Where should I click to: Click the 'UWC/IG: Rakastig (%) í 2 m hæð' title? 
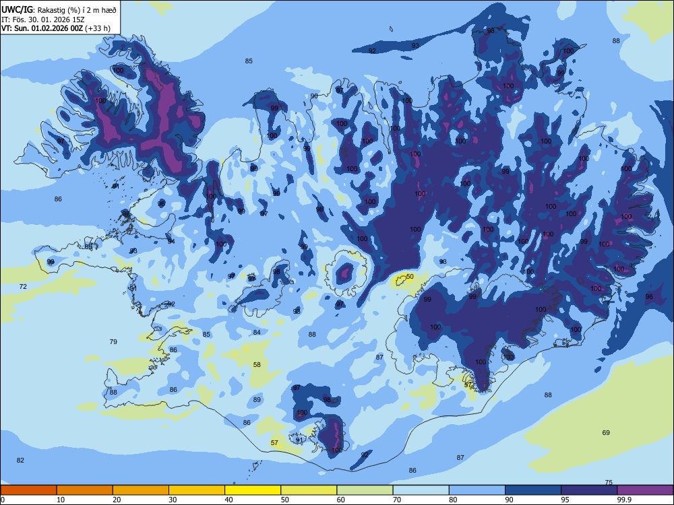coord(59,9)
